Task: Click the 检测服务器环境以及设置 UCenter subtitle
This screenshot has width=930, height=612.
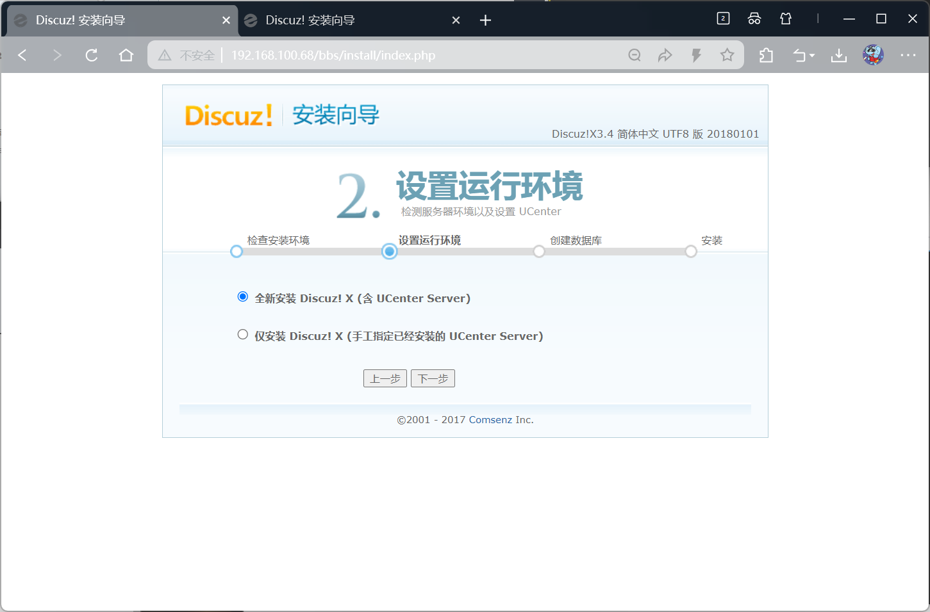Action: point(481,211)
